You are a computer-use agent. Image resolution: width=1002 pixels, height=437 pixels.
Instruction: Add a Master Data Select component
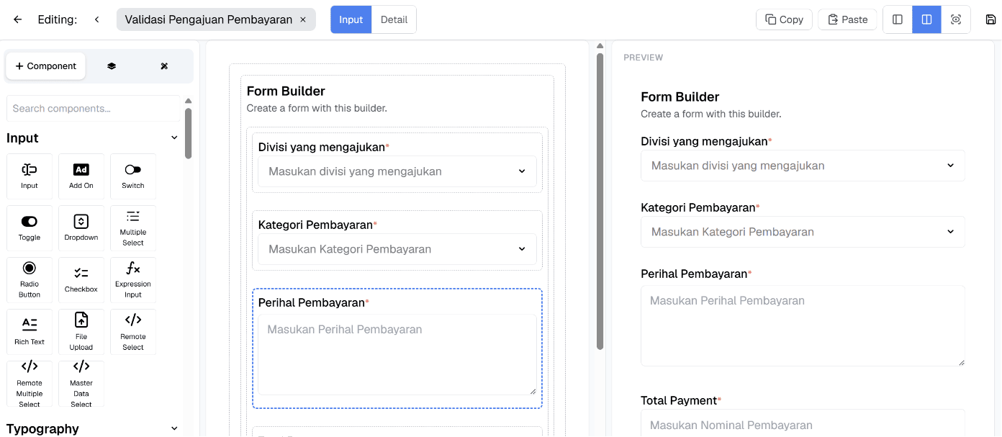point(81,384)
